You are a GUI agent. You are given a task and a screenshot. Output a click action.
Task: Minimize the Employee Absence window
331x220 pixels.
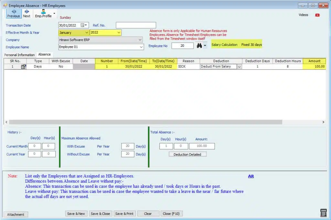(303, 5)
